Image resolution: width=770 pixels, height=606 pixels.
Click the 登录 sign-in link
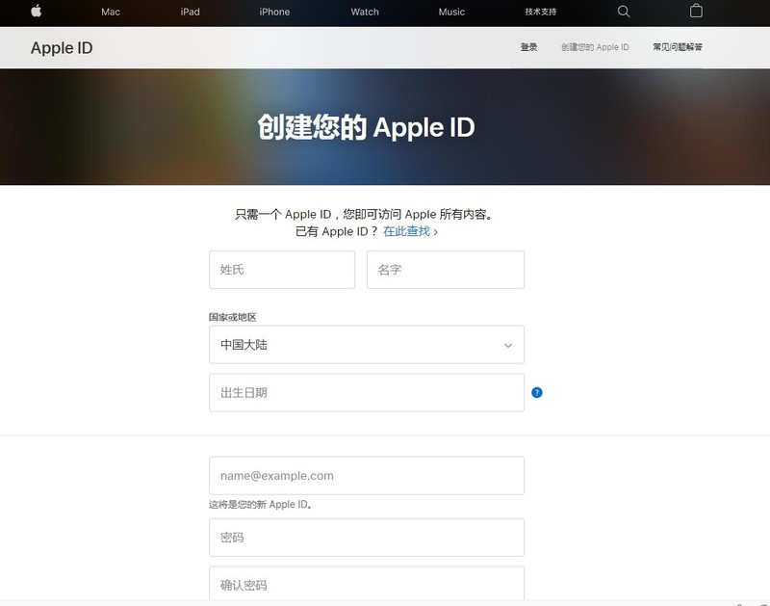[x=528, y=47]
